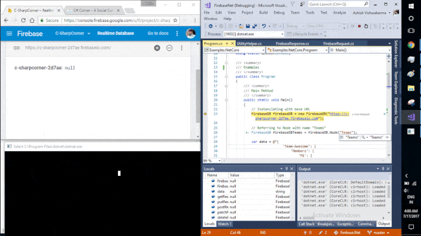Viewport: 421px width, 236px height.
Task: Click the FirebaseNet repository status item
Action: click(347, 233)
